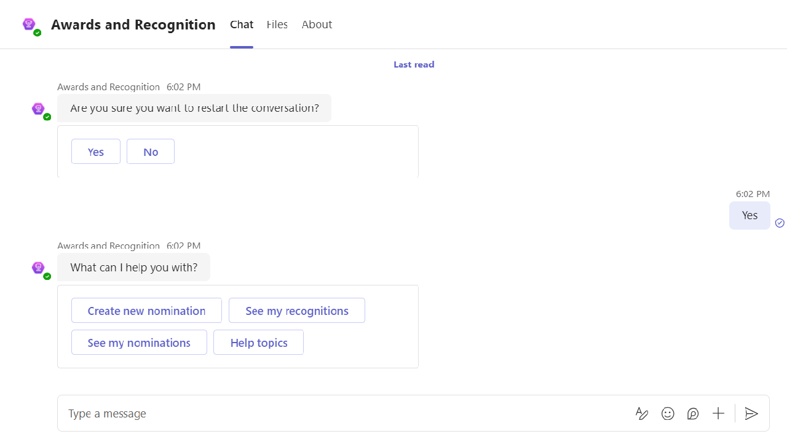Click See my nominations button

(x=139, y=343)
